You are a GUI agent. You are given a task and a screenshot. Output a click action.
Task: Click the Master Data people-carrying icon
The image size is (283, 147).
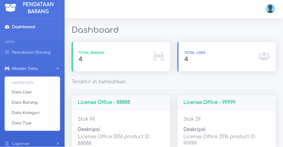click(x=7, y=68)
